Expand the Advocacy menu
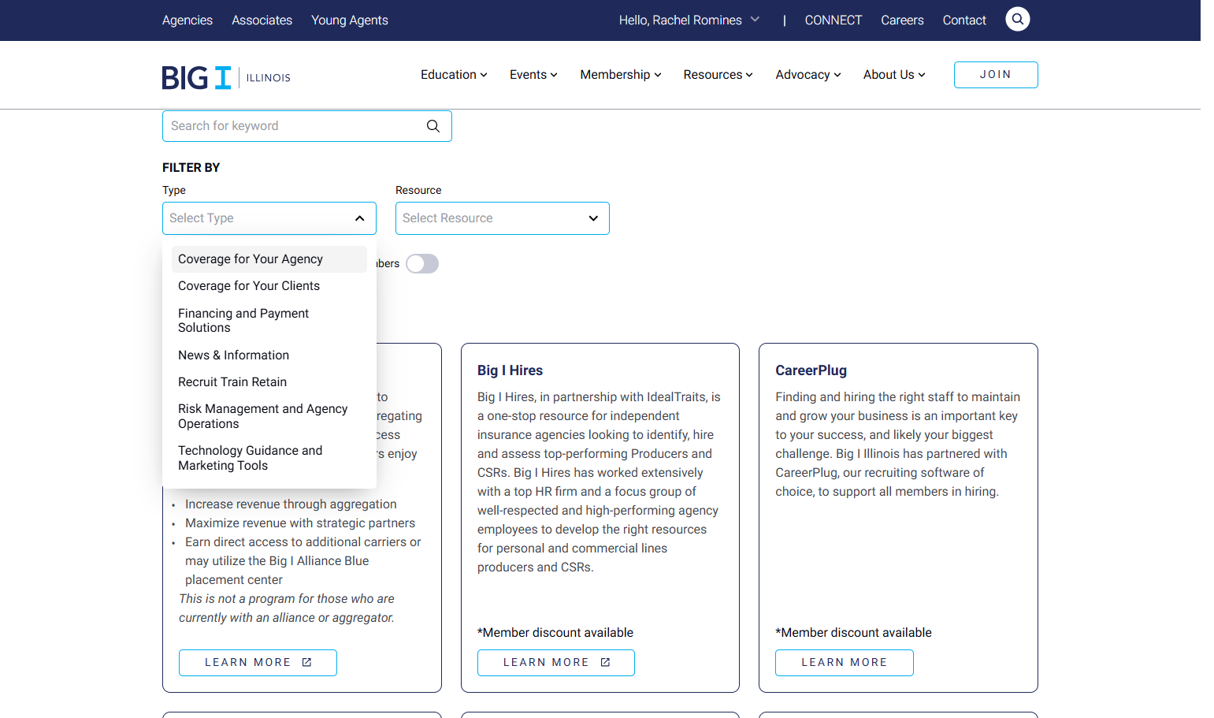Viewport: 1214px width, 718px height. tap(808, 75)
